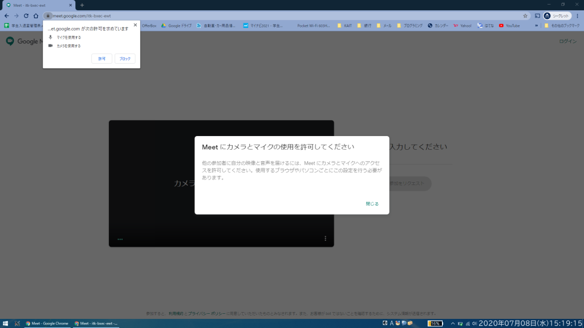Open the Windows Start menu
The image size is (584, 328).
point(5,323)
